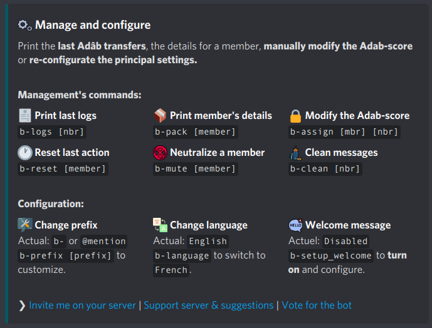
Task: Click the tools icon for Change prefix
Action: [25, 225]
